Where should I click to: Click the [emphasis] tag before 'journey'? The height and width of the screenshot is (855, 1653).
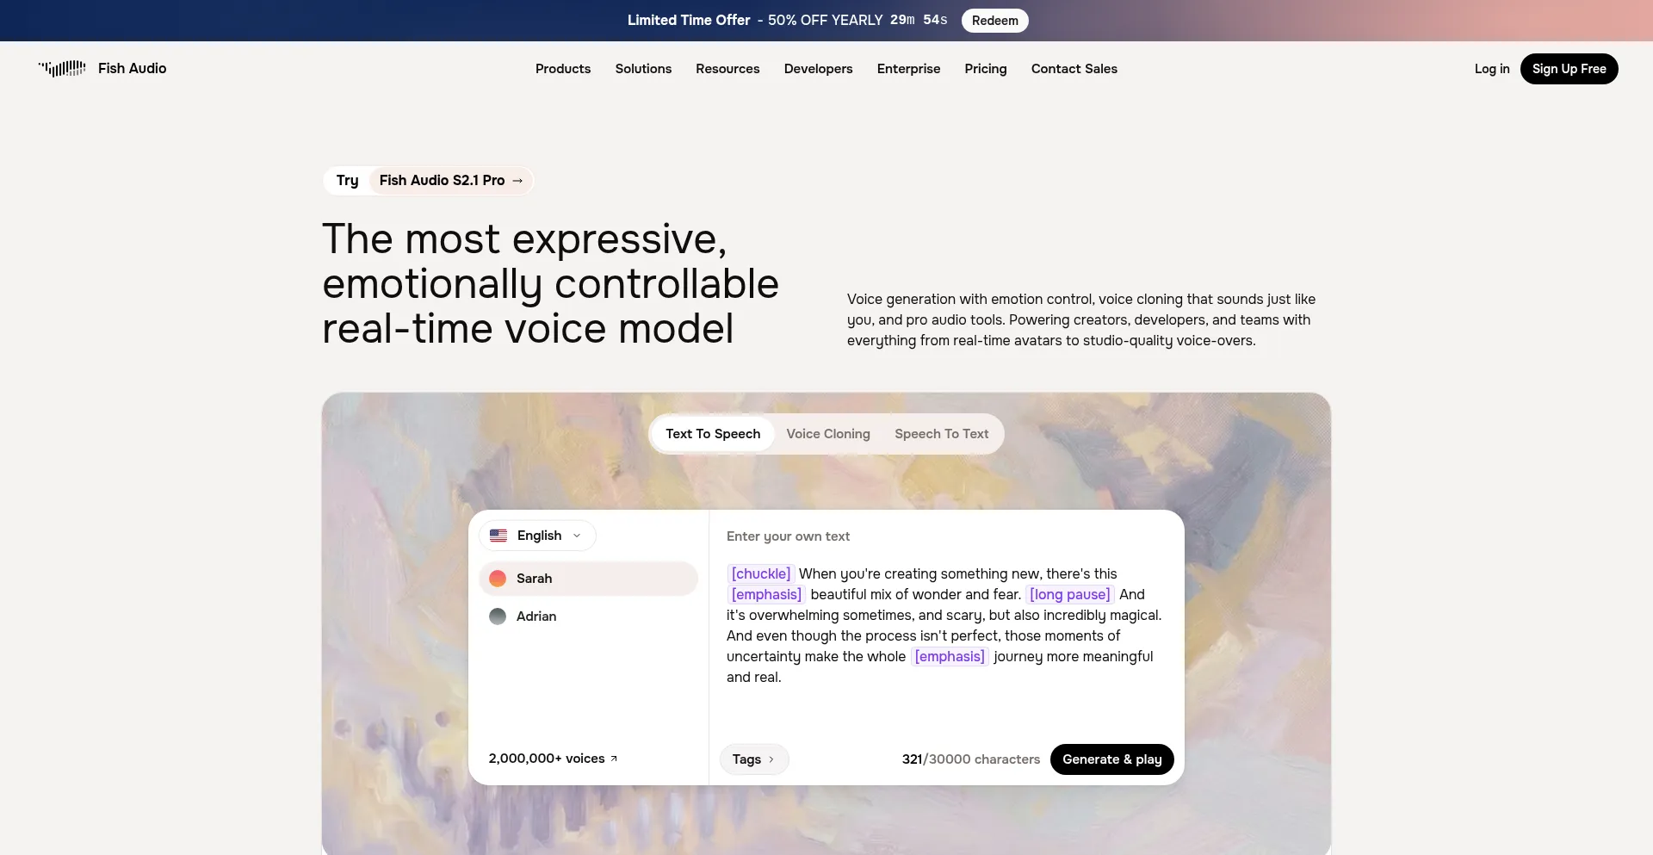click(x=950, y=657)
